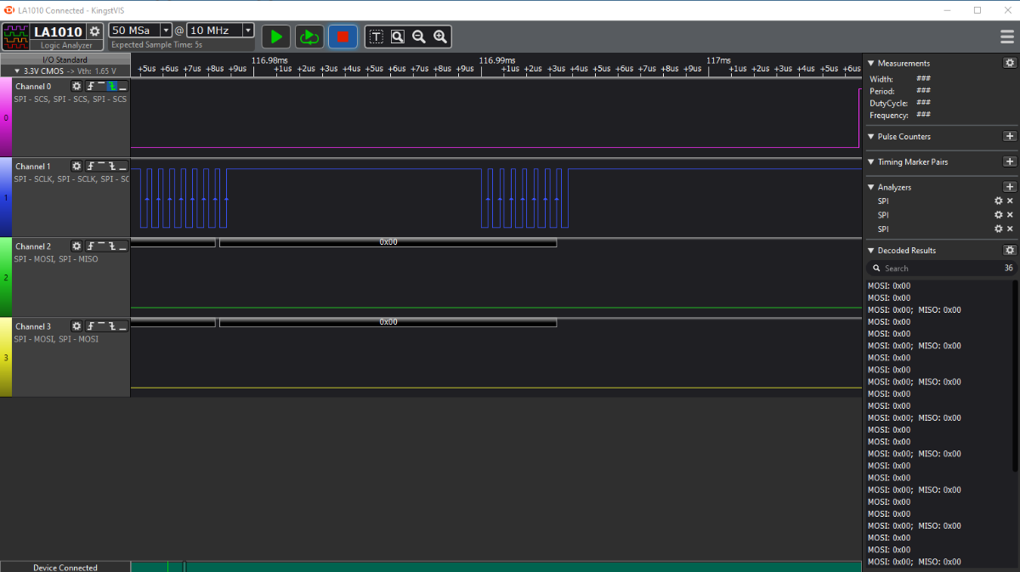Click the zoom-to-fit magnifier icon
Viewport: 1020px width, 572px height.
click(x=397, y=37)
